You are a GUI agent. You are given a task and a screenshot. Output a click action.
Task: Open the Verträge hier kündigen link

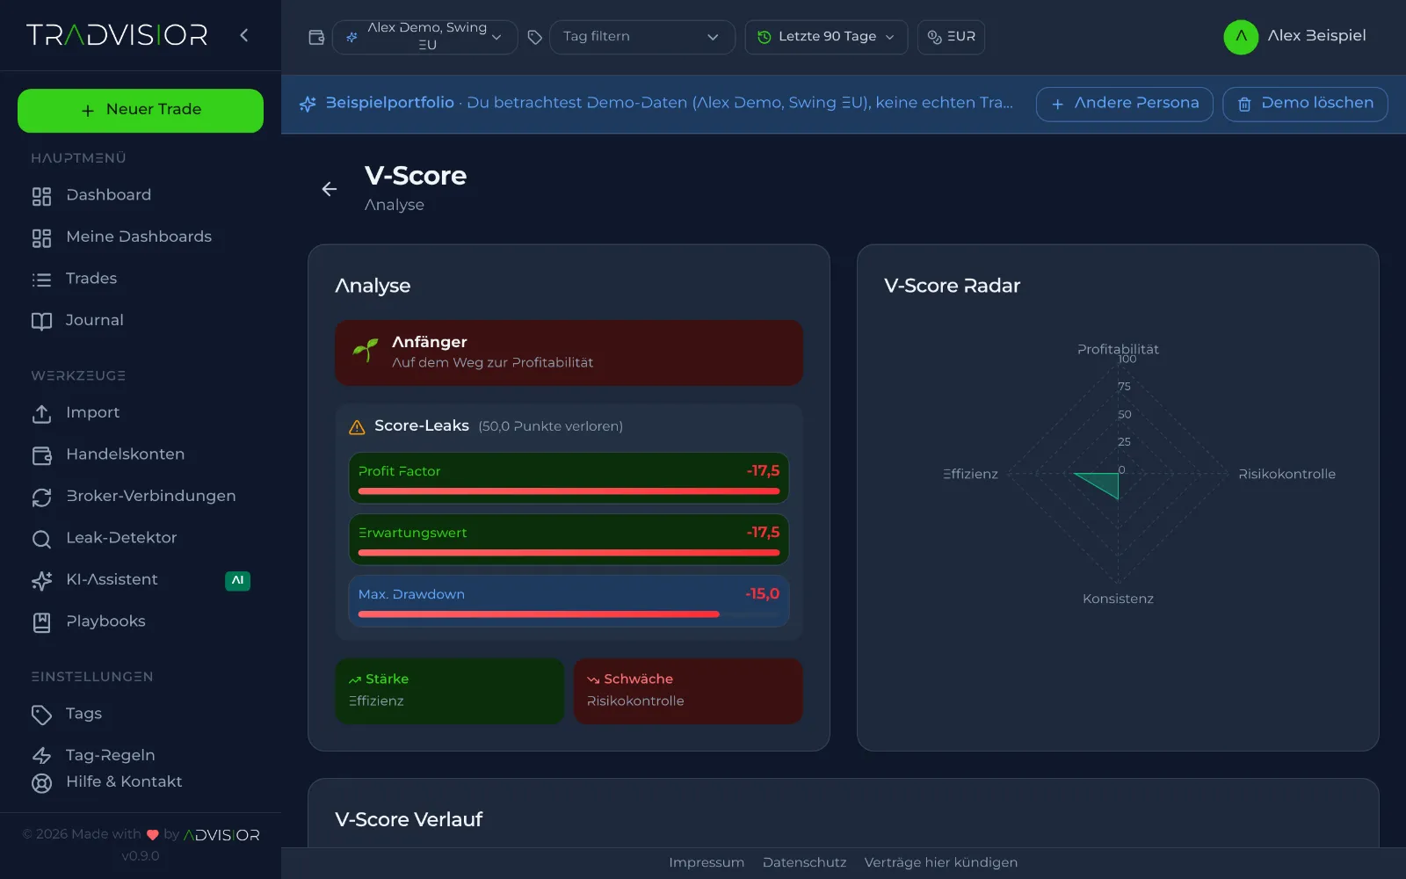[940, 862]
